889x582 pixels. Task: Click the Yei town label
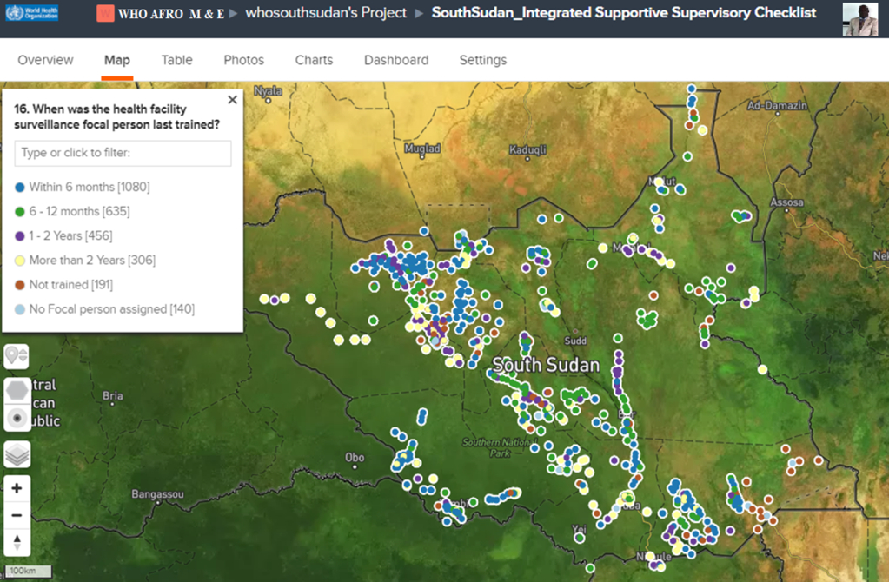click(579, 529)
